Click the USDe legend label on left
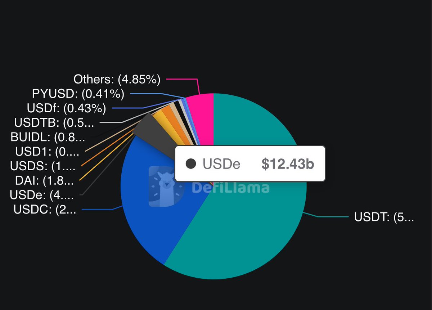432x310 pixels. [x=42, y=195]
